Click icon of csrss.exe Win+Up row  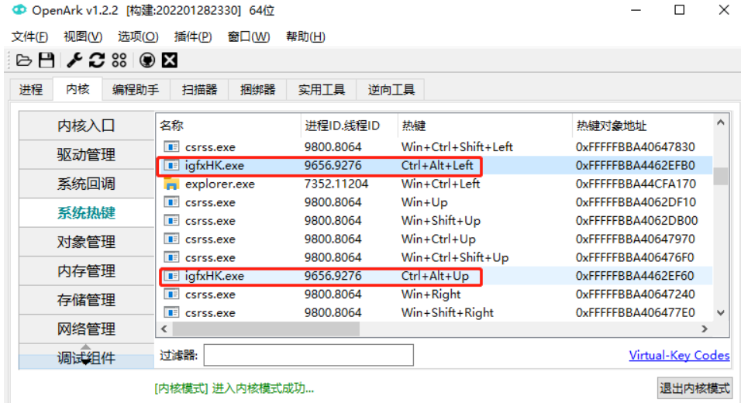[x=171, y=202]
